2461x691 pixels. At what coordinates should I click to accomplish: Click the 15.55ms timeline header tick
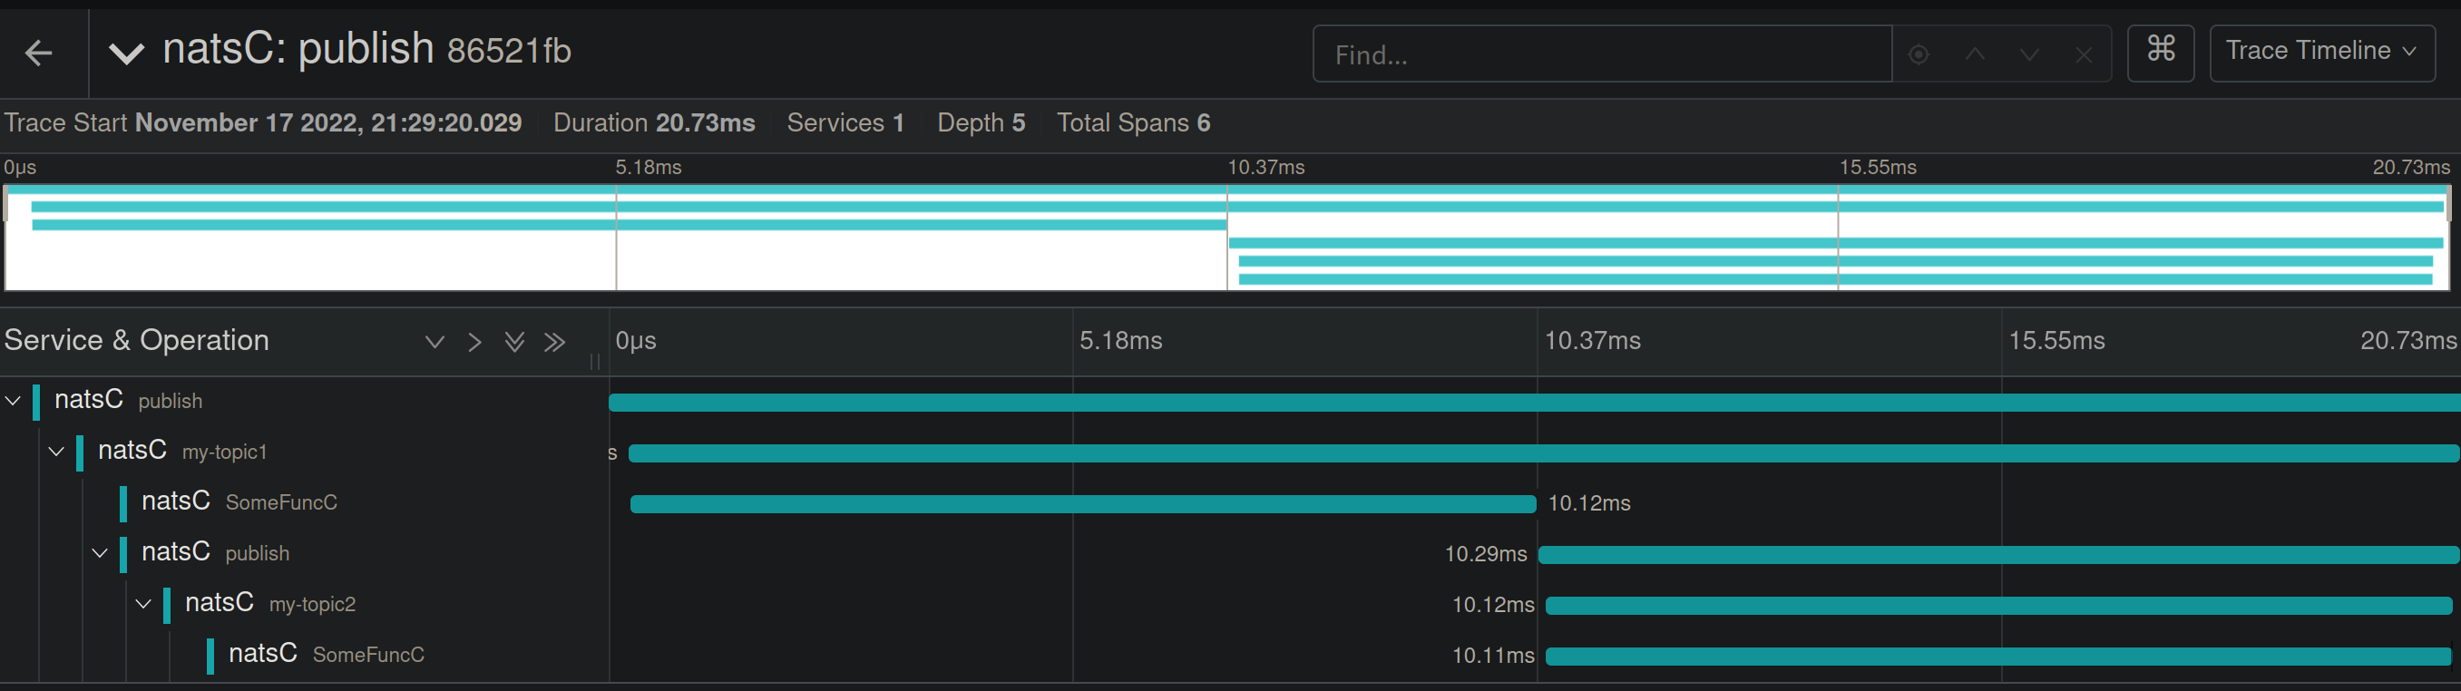tap(2057, 341)
